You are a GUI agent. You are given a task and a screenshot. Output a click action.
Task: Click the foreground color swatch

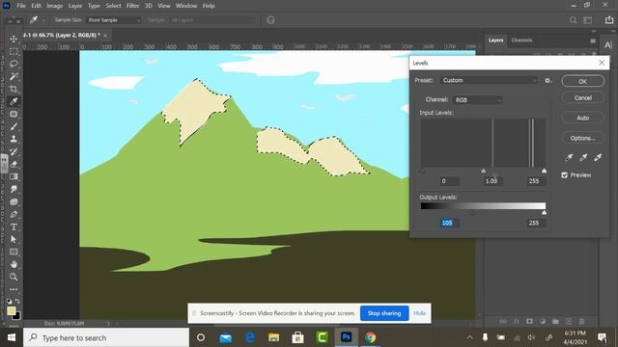click(x=11, y=310)
